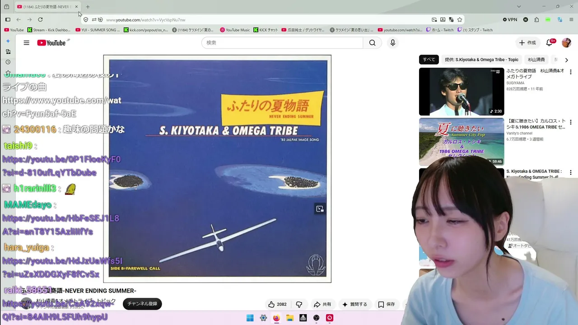The width and height of the screenshot is (578, 325).
Task: Open the KICK チャット bookmark
Action: [x=266, y=30]
